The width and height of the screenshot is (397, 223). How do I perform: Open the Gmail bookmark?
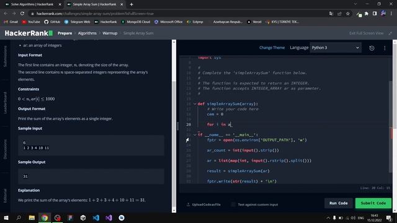pos(11,22)
